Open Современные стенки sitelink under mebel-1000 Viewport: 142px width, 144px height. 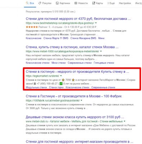tap(80, 63)
